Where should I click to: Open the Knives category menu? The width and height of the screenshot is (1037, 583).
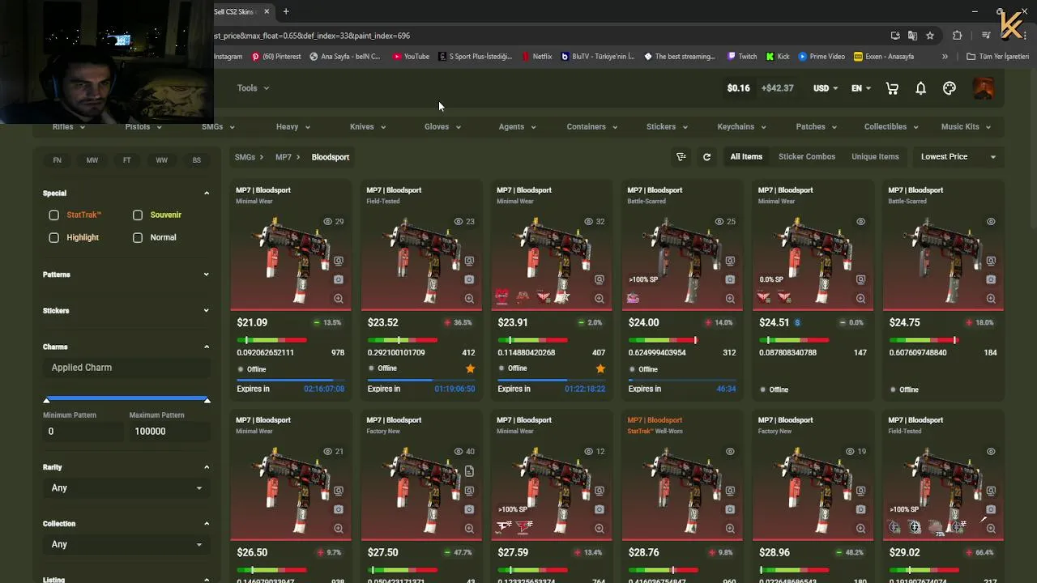coord(368,127)
